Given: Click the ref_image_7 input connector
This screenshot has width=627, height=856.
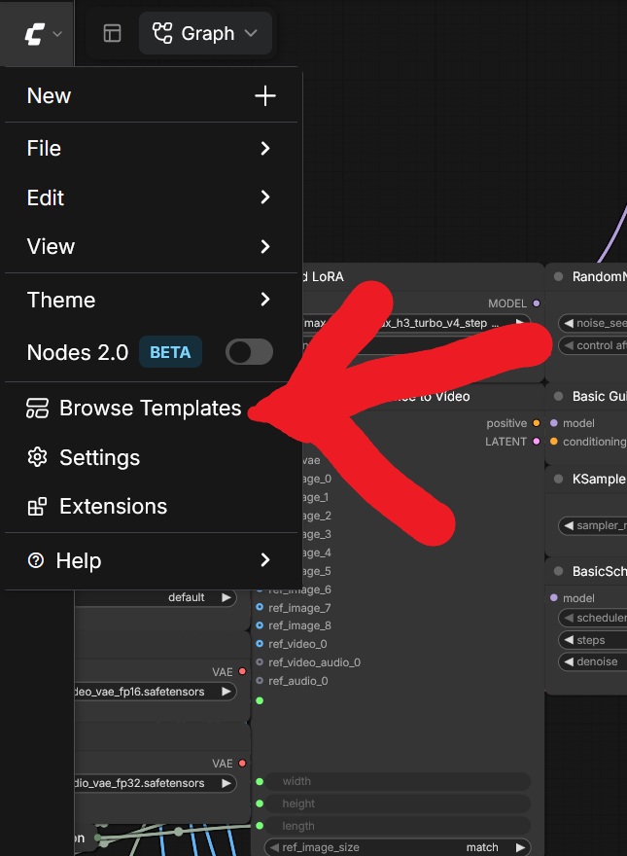Looking at the screenshot, I should point(260,607).
